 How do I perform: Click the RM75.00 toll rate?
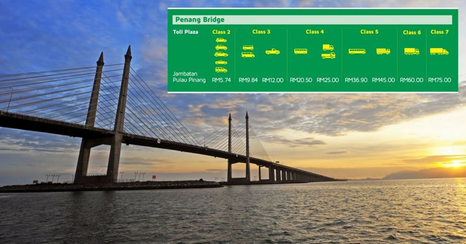[439, 80]
